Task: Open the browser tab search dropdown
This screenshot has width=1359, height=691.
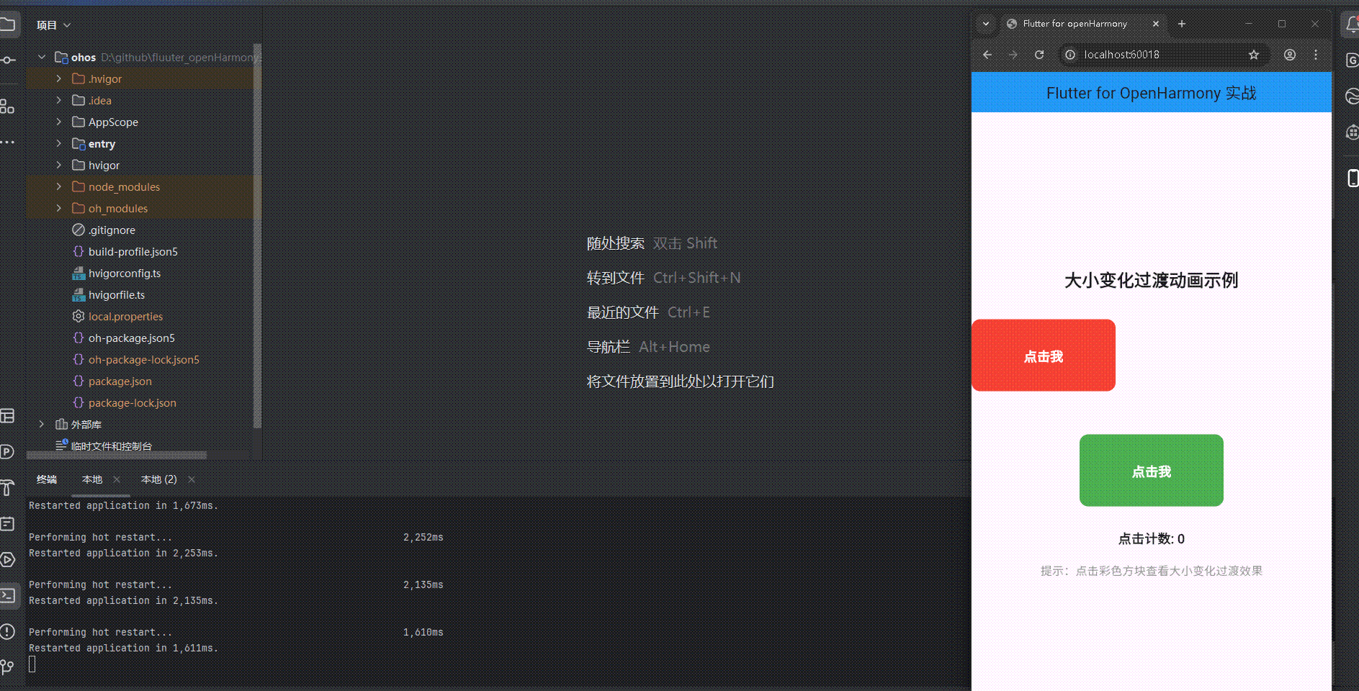Action: [986, 24]
